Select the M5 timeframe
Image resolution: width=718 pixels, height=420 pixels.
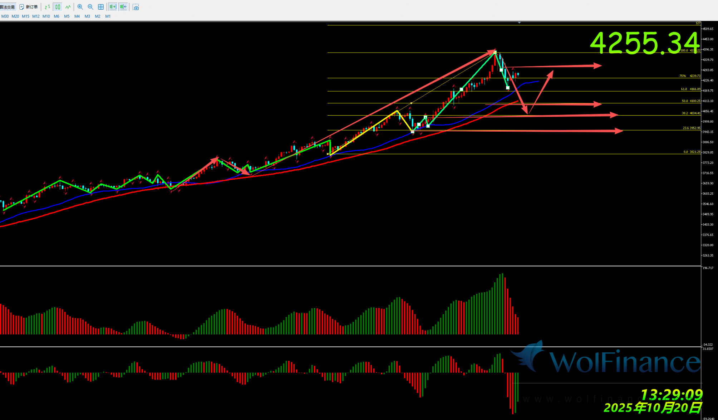pyautogui.click(x=67, y=16)
